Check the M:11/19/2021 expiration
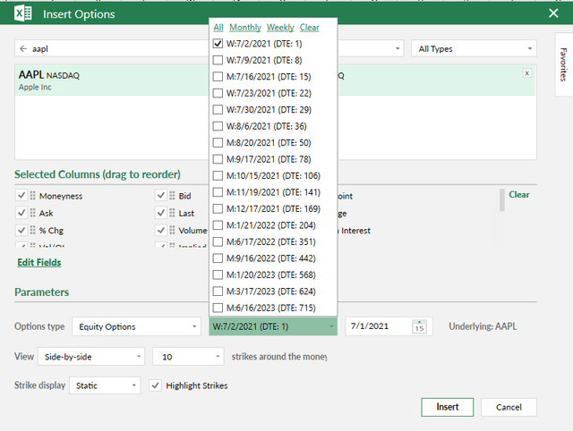 point(218,192)
